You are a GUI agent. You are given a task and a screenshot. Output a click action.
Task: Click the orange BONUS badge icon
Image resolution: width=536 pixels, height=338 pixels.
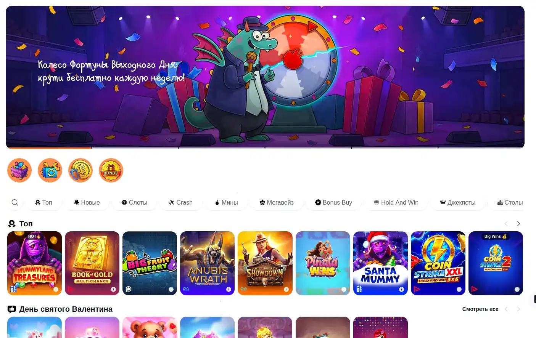click(x=111, y=170)
